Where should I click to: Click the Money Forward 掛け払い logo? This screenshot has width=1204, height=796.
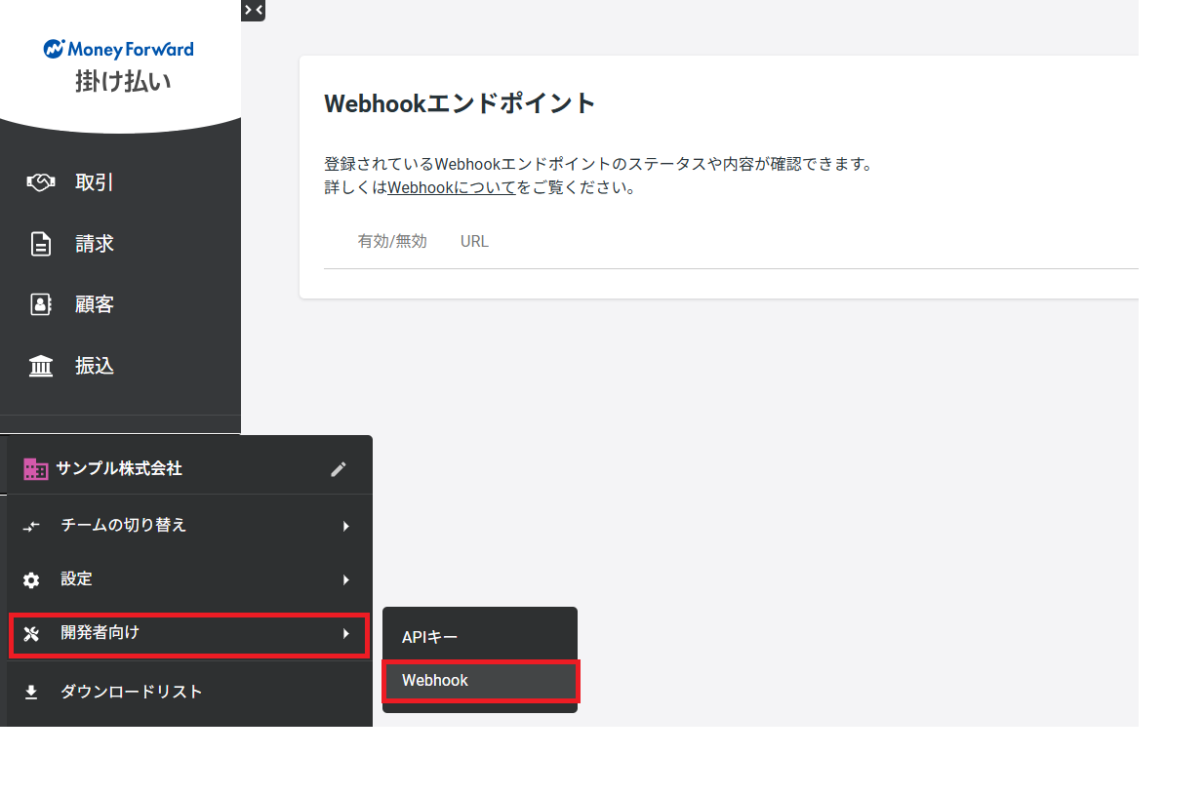(x=119, y=65)
